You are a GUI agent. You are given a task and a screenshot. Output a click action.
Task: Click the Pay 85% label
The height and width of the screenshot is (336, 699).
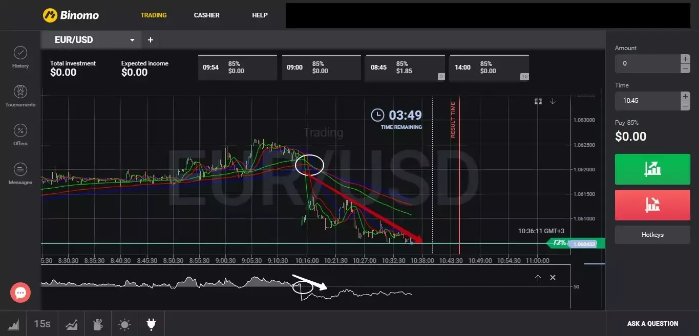pyautogui.click(x=627, y=123)
